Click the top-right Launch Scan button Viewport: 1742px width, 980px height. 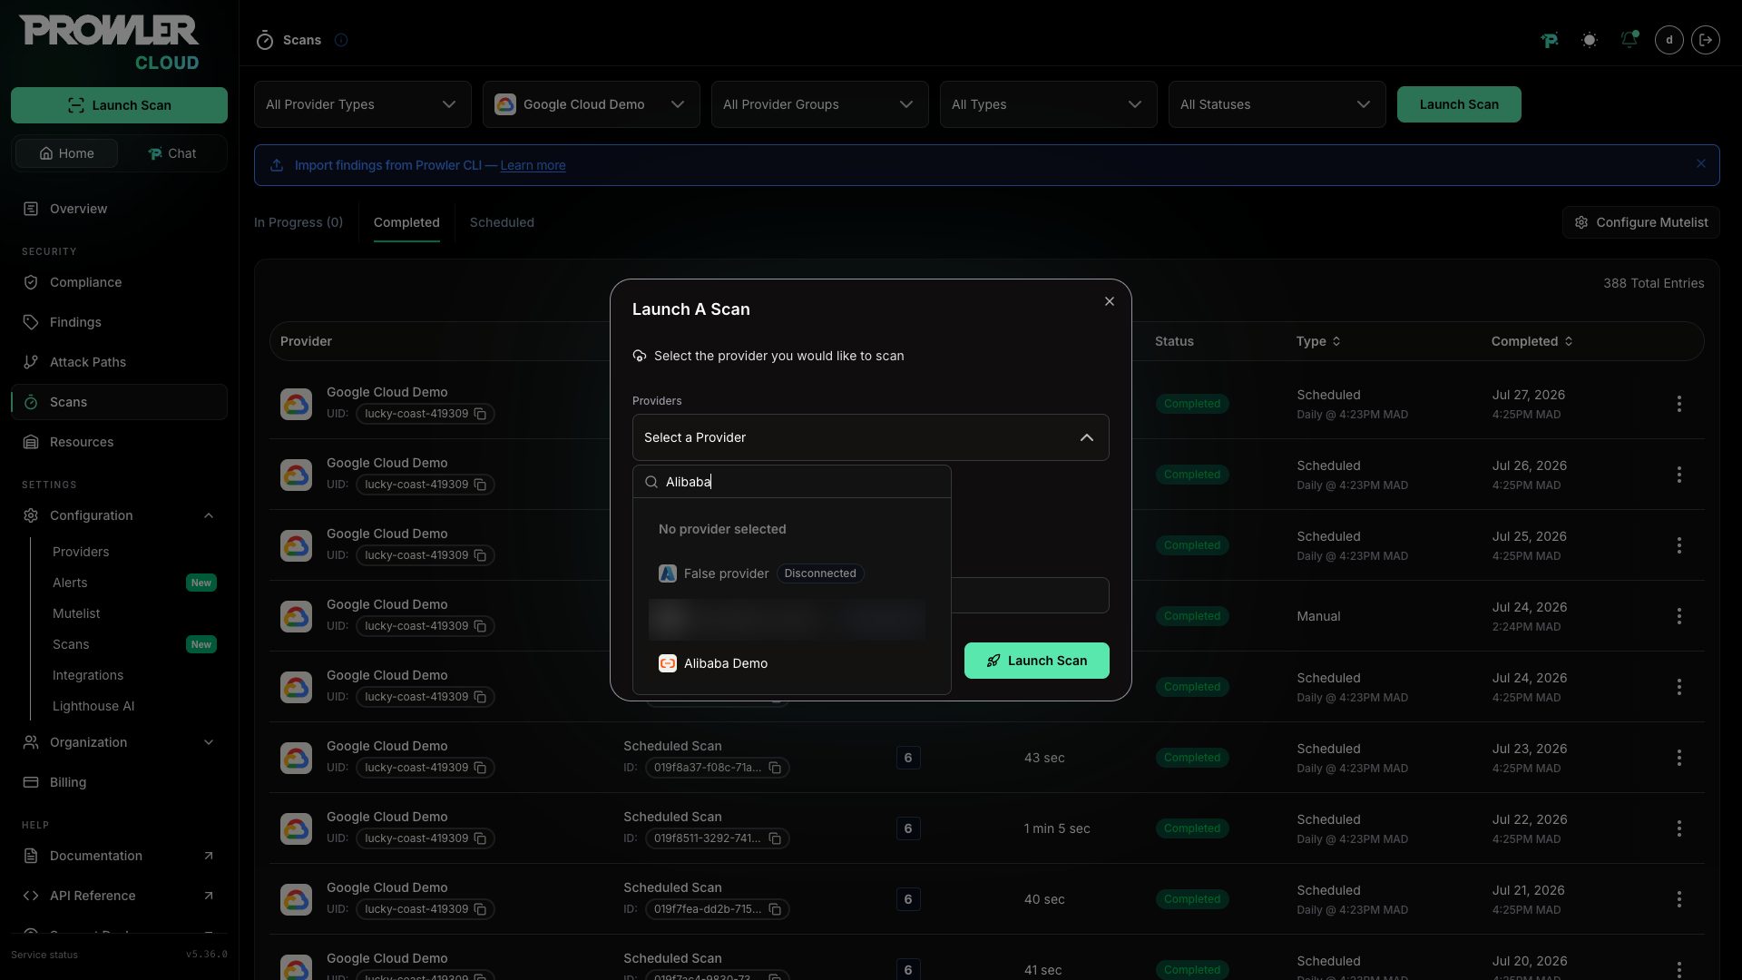pyautogui.click(x=1459, y=104)
